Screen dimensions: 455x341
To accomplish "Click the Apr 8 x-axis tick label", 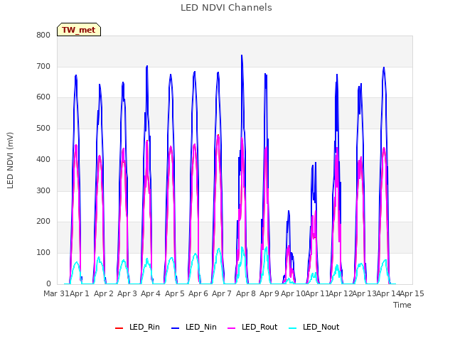I will 246,293.
